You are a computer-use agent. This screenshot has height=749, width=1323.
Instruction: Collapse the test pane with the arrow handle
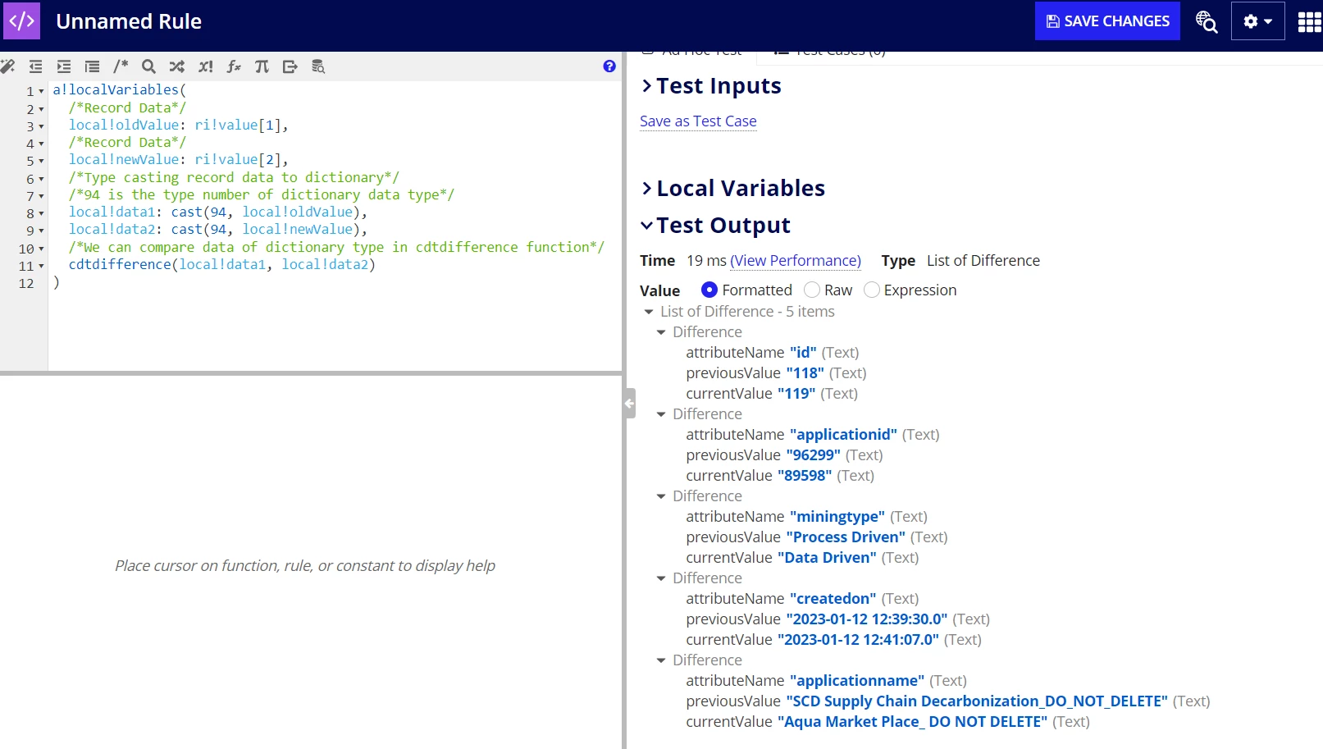(x=629, y=404)
